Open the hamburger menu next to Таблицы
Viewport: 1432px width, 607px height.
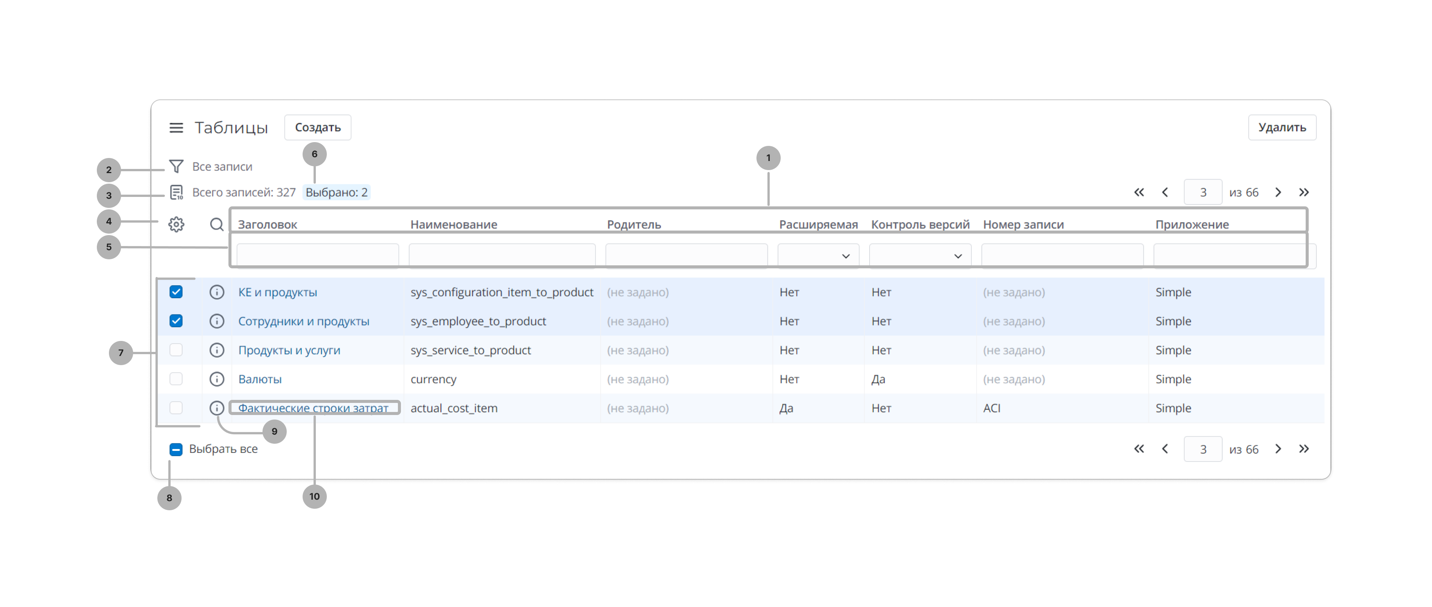176,128
